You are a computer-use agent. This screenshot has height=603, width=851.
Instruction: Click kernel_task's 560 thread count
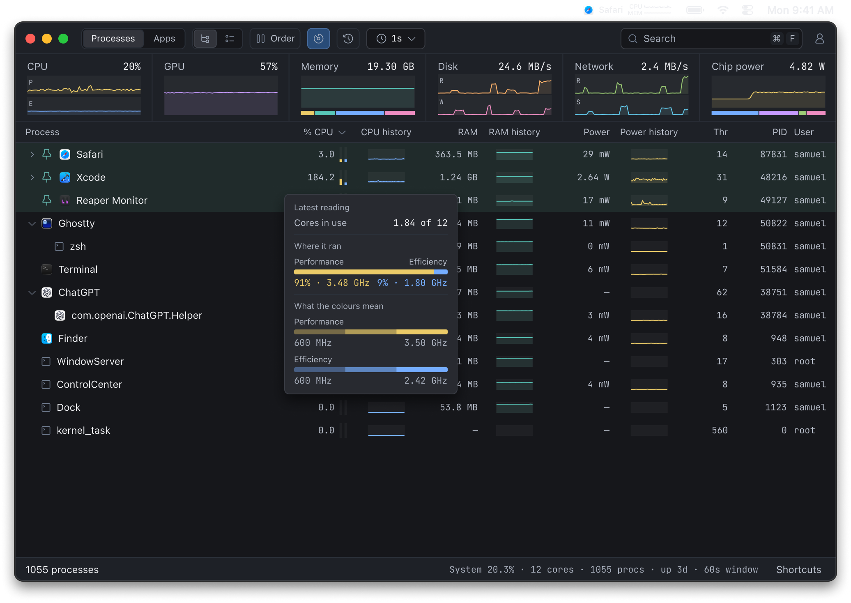720,430
